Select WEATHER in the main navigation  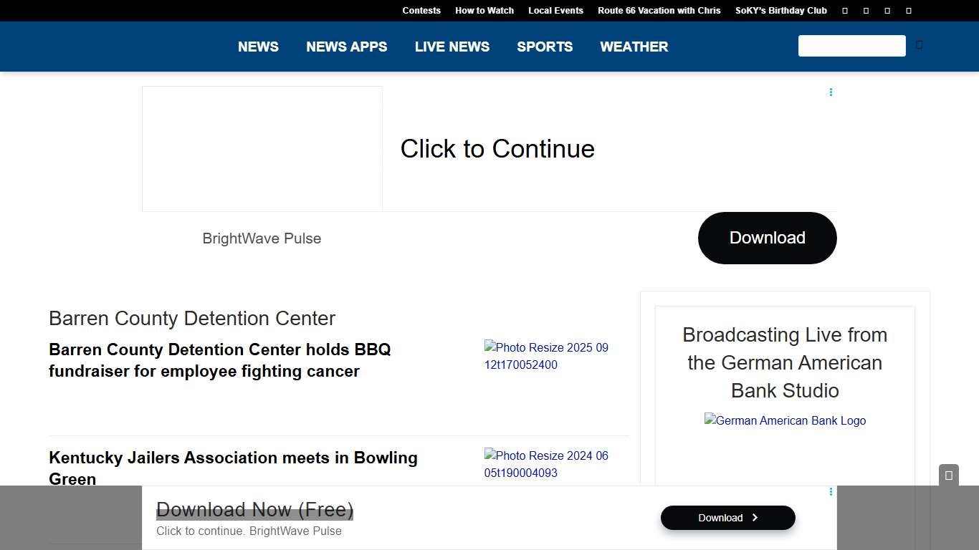coord(634,47)
